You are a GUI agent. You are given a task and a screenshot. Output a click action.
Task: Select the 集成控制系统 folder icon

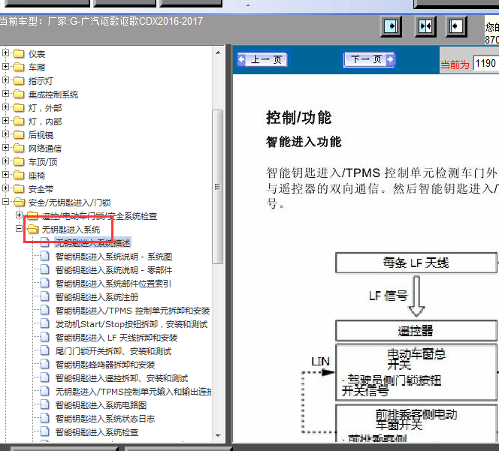[x=19, y=94]
